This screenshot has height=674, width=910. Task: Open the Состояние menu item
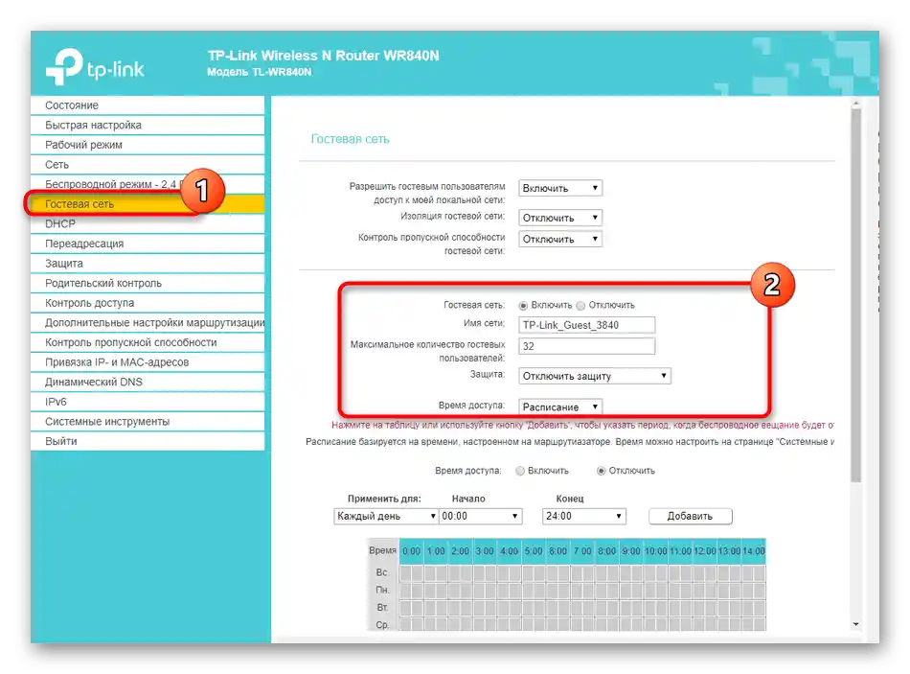(148, 105)
